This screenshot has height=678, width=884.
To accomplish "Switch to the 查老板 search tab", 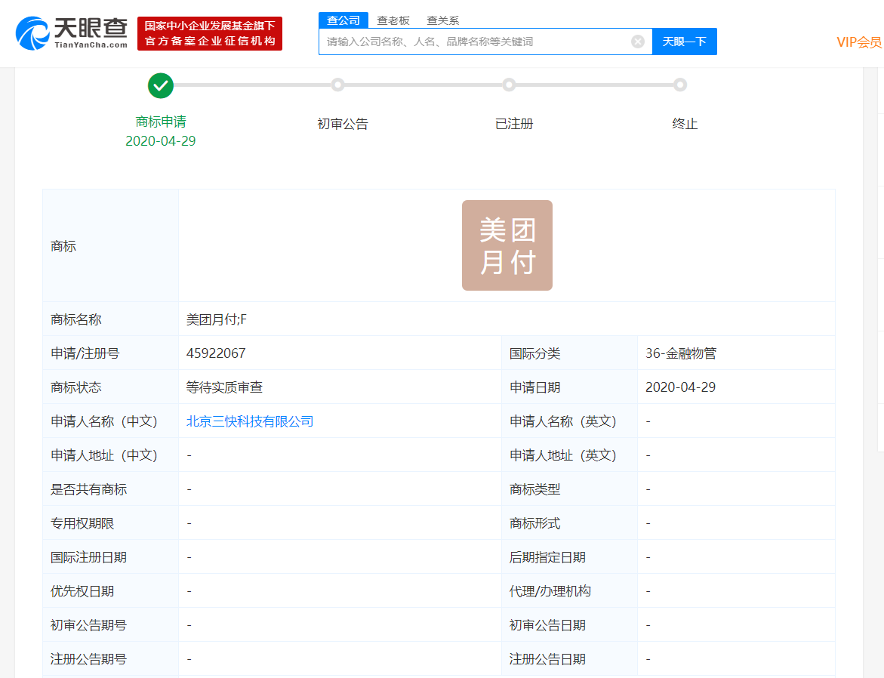I will (393, 21).
